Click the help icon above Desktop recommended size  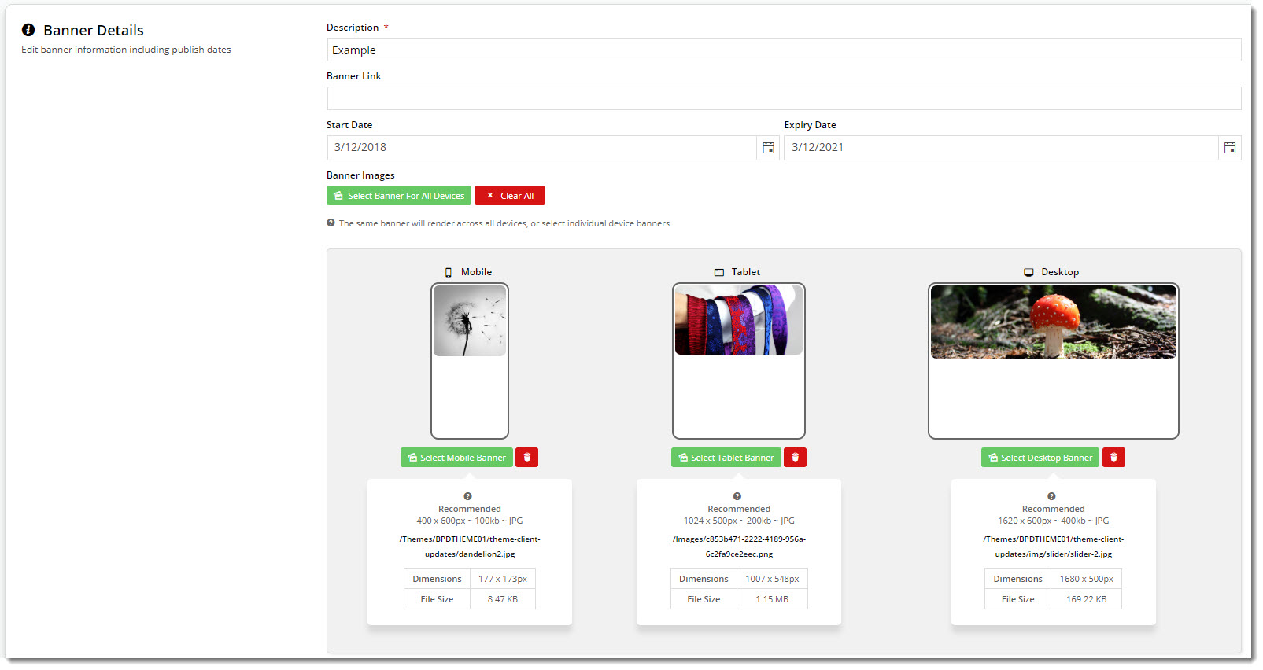(1051, 496)
